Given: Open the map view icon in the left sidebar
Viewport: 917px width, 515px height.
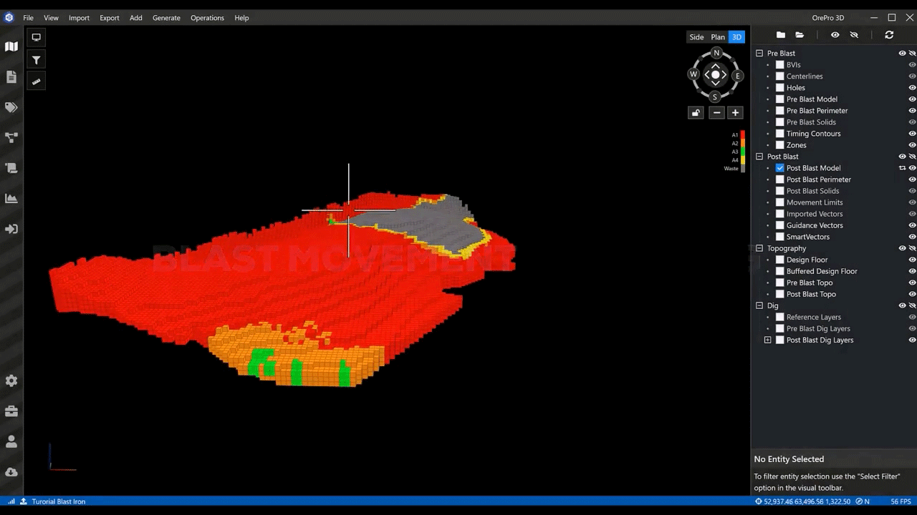Looking at the screenshot, I should point(11,46).
